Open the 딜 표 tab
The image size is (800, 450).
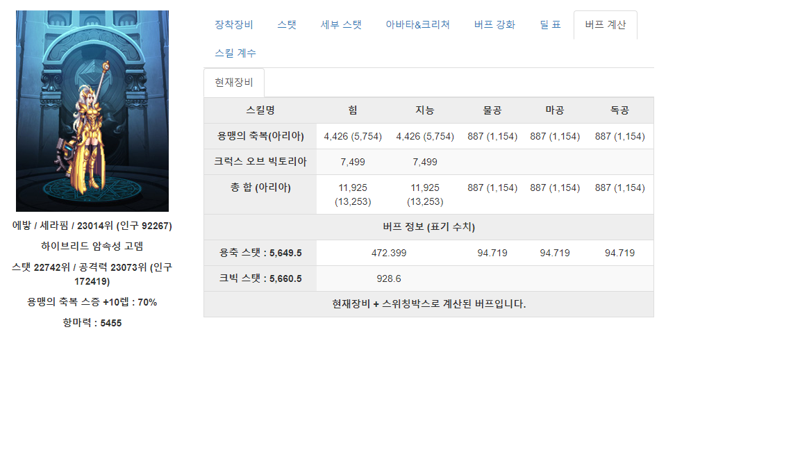pos(550,24)
